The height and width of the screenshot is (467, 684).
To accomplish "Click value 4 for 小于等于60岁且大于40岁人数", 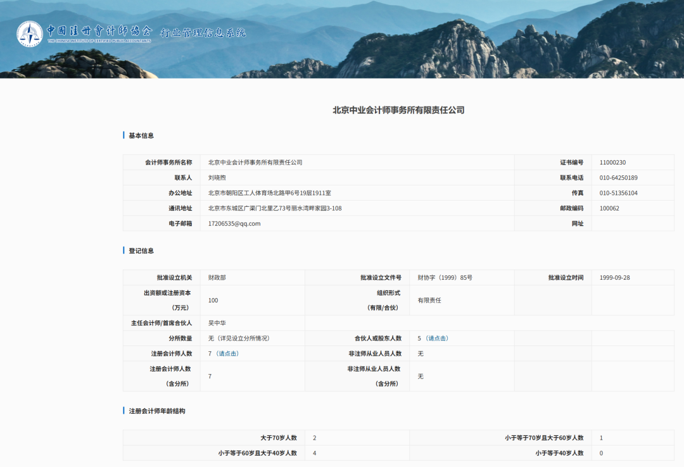I will tap(315, 453).
